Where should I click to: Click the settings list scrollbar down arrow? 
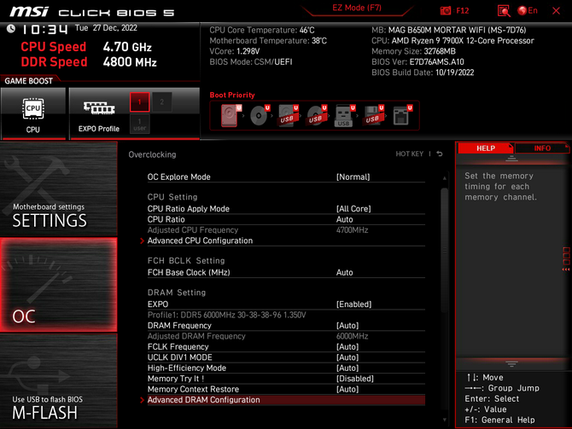[x=444, y=420]
